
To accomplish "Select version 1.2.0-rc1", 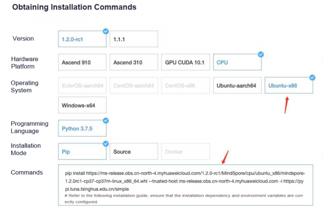I will pyautogui.click(x=82, y=39).
